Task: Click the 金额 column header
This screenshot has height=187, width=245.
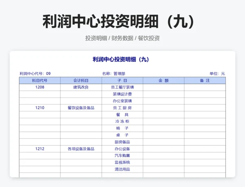Action: point(164,80)
